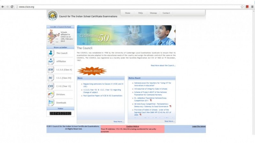
Task: Click the News panel header
Action: 101,78
